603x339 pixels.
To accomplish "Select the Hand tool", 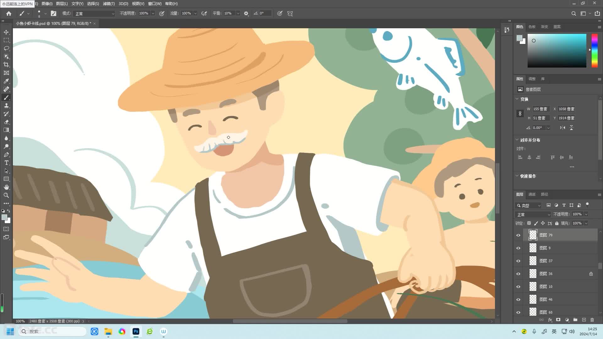I will [6, 187].
